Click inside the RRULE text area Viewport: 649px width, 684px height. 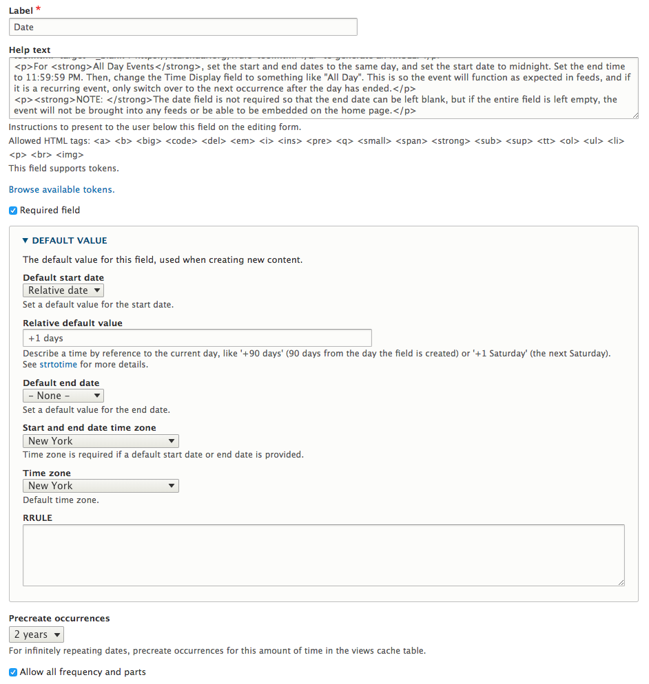point(323,555)
